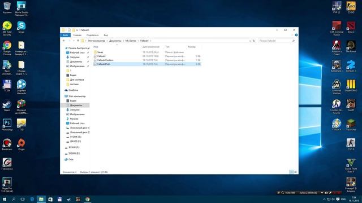Expand the ribbon chevron
Image resolution: width=362 pixels, height=203 pixels.
292,35
